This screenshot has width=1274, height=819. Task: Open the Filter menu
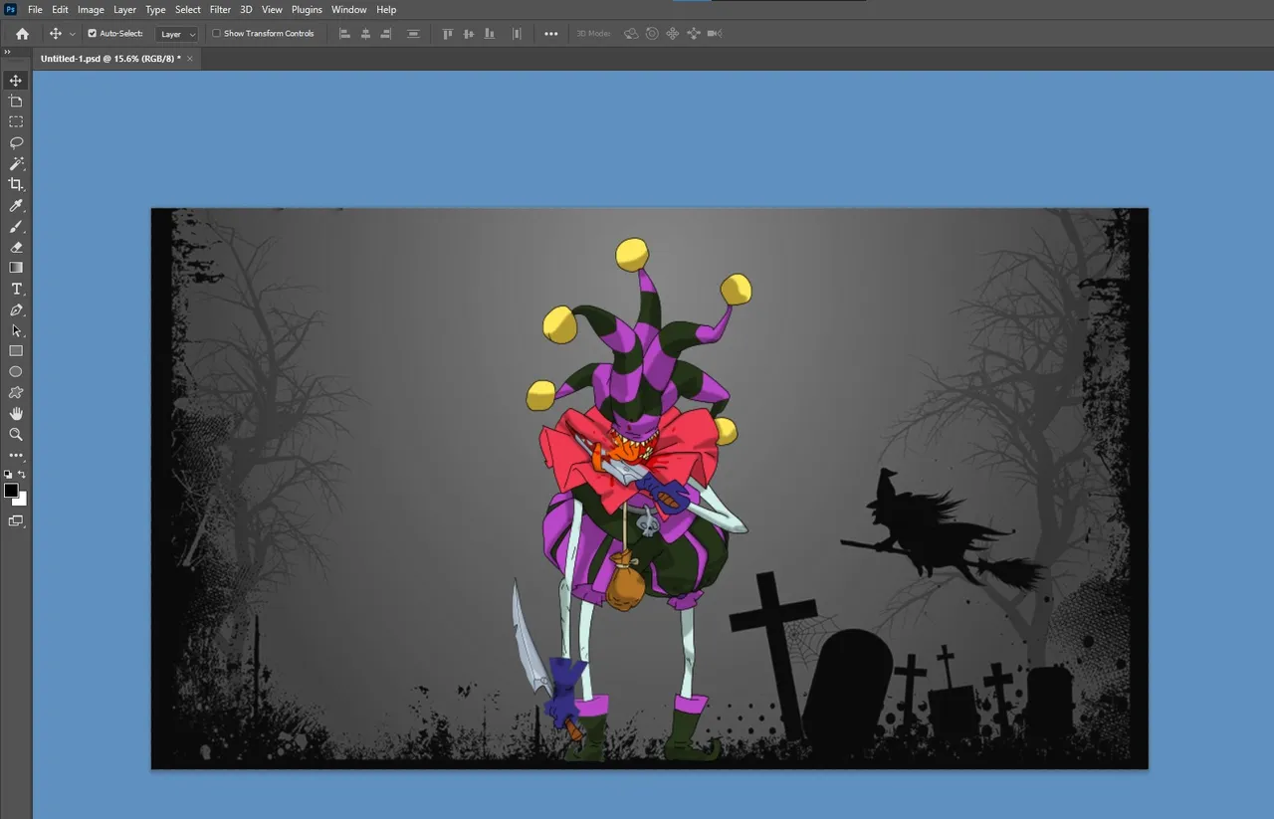point(220,10)
